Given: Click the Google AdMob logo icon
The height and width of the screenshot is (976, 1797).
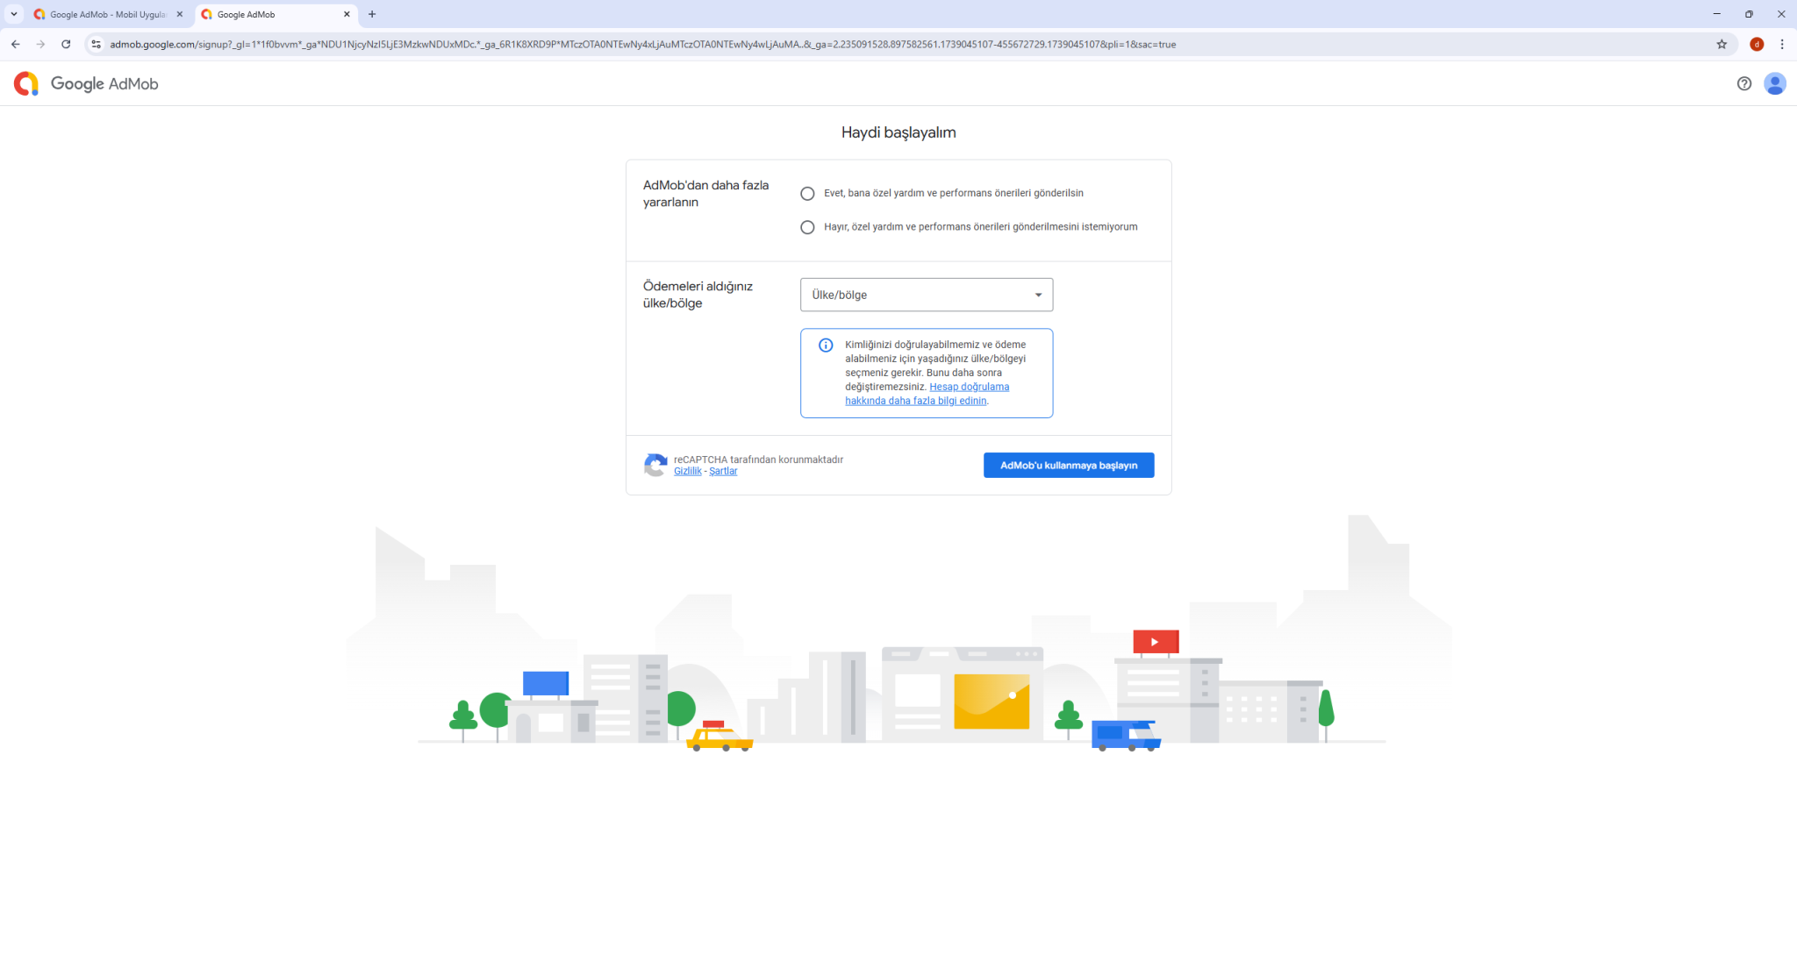Looking at the screenshot, I should 26,83.
